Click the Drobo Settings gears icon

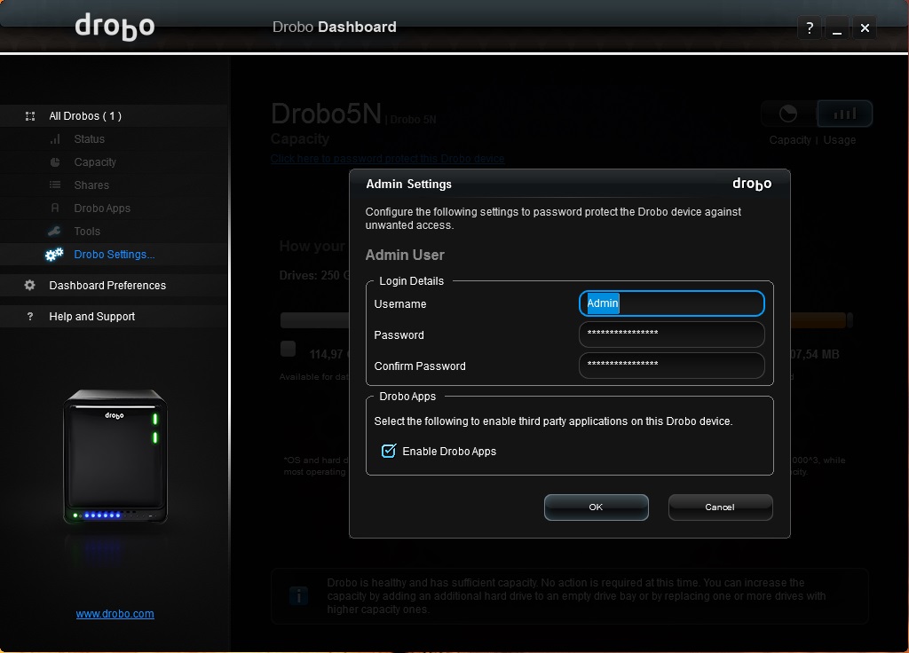coord(54,255)
